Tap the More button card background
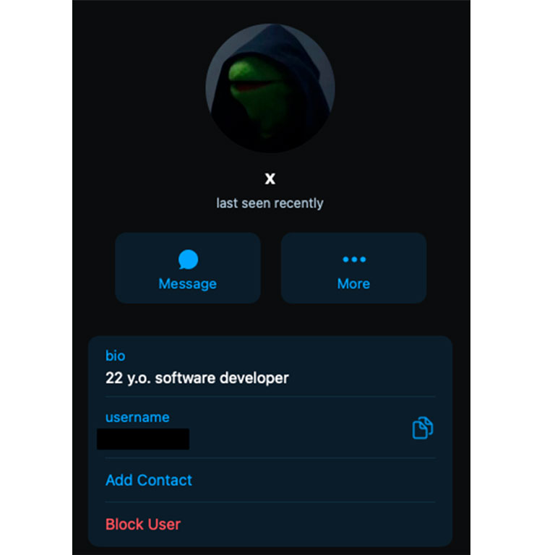542x555 pixels. coord(354,268)
